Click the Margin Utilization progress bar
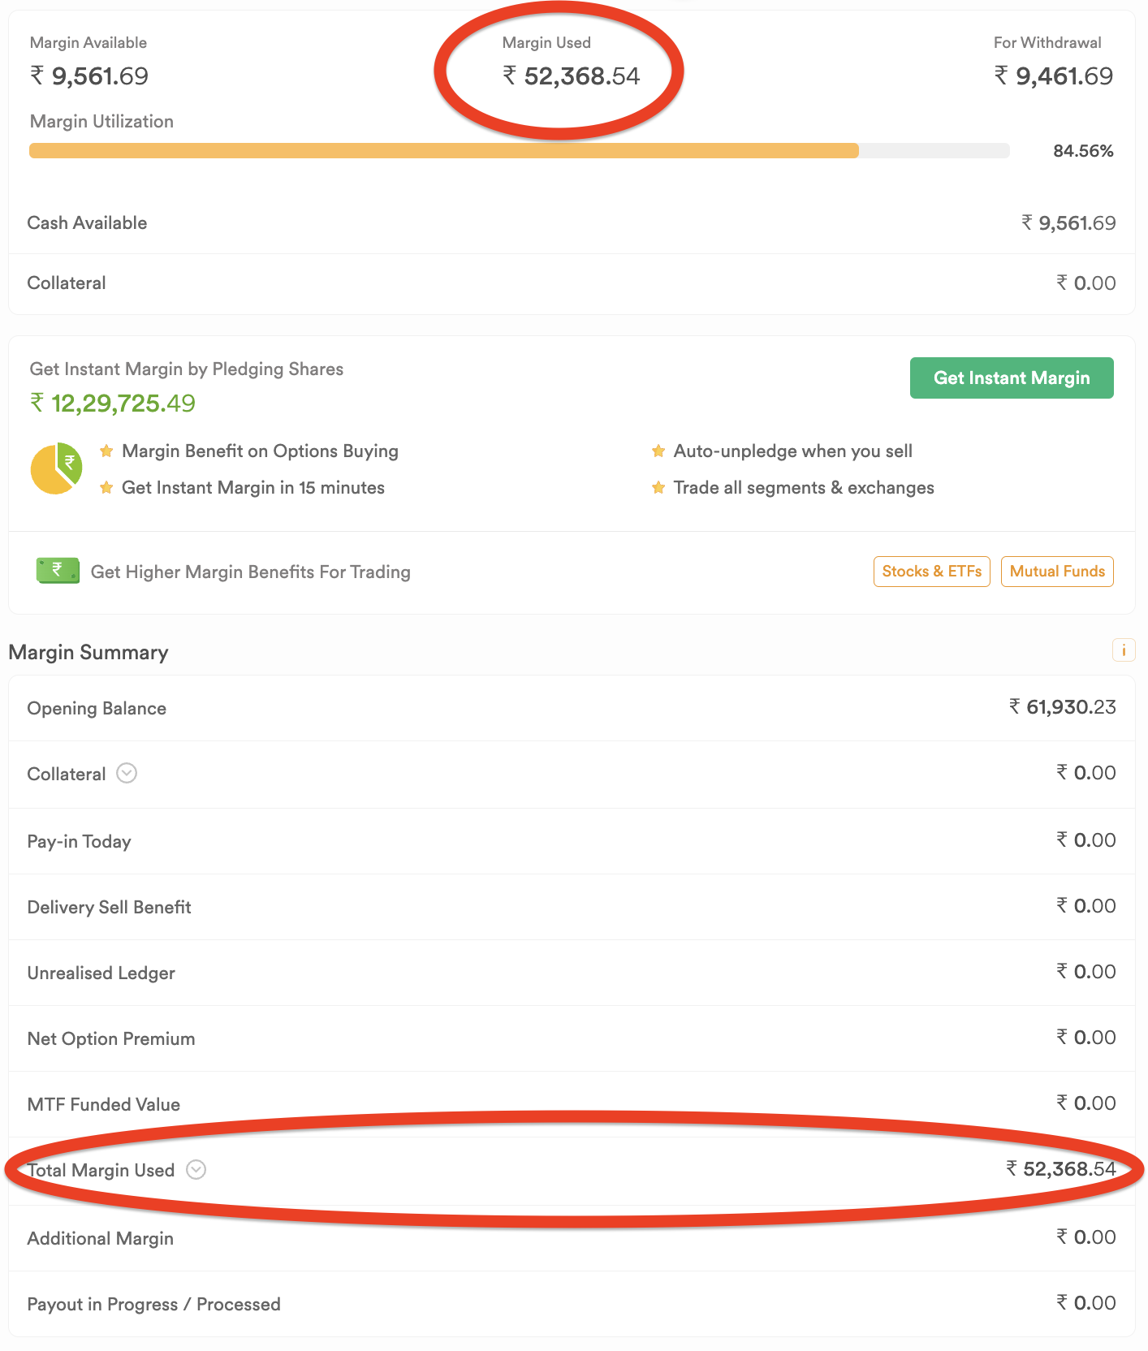This screenshot has width=1148, height=1351. pyautogui.click(x=519, y=151)
